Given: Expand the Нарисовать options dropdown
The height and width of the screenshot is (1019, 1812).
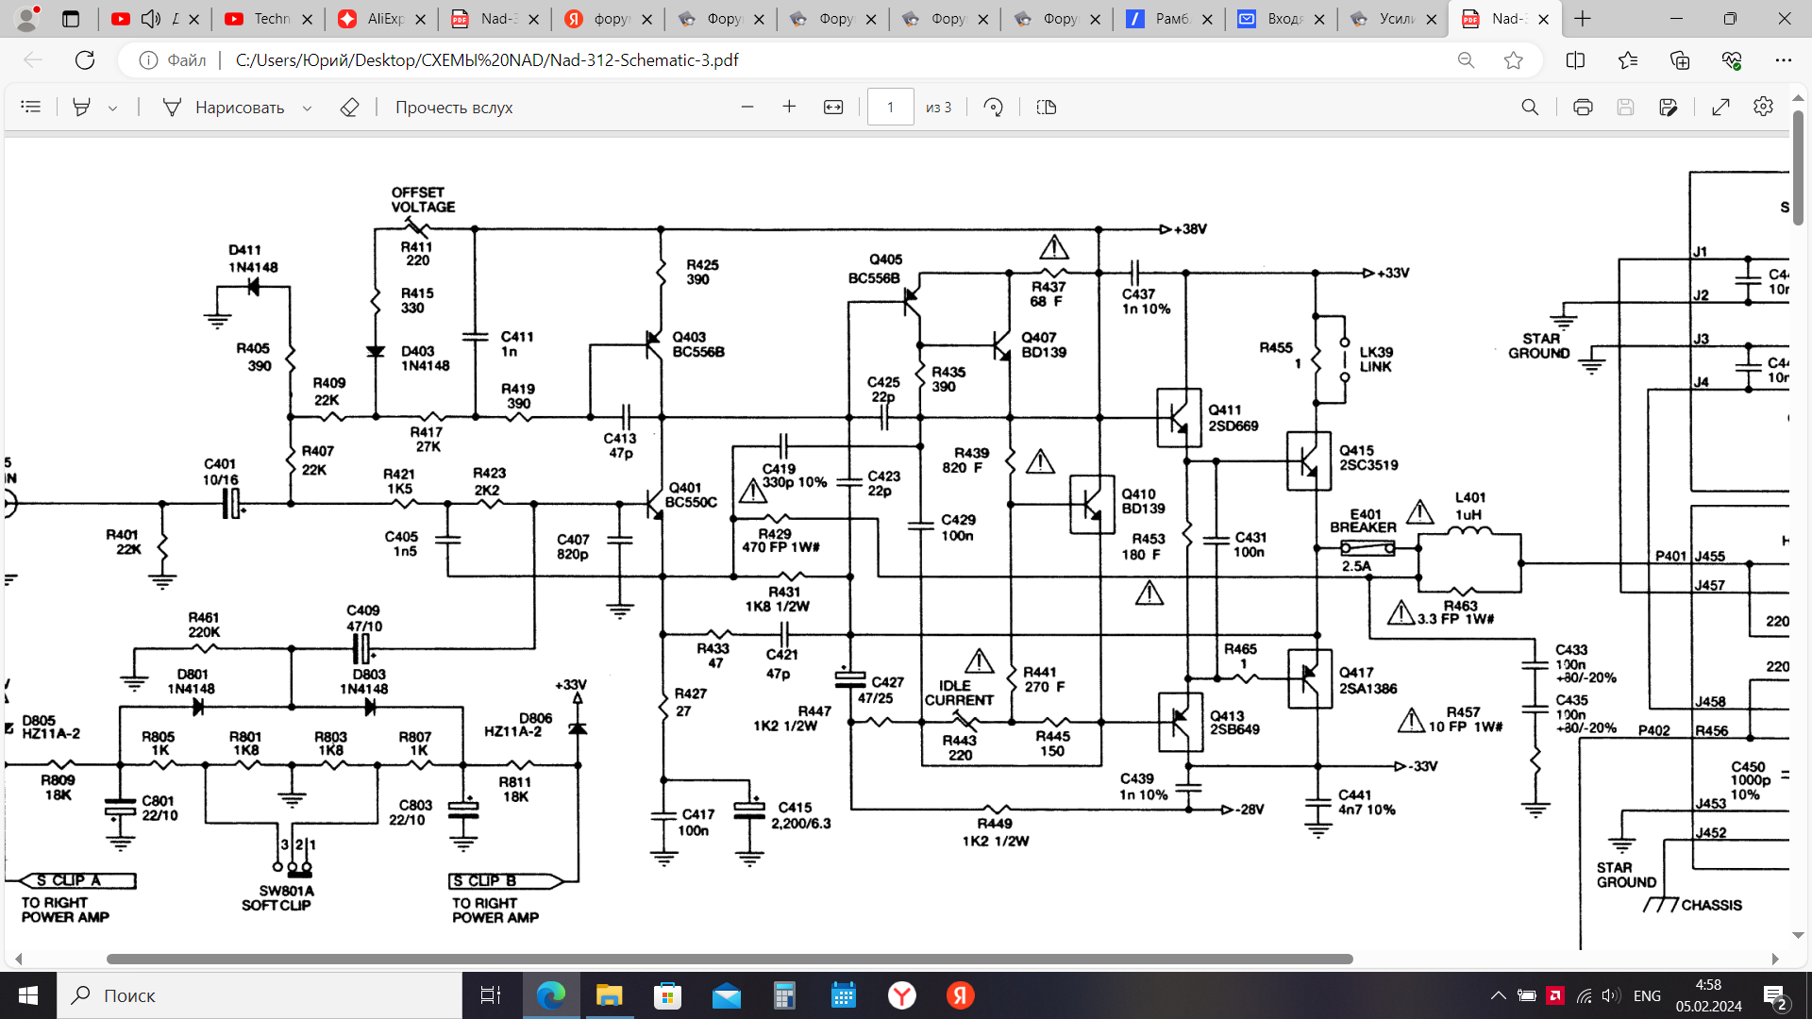Looking at the screenshot, I should pos(307,109).
